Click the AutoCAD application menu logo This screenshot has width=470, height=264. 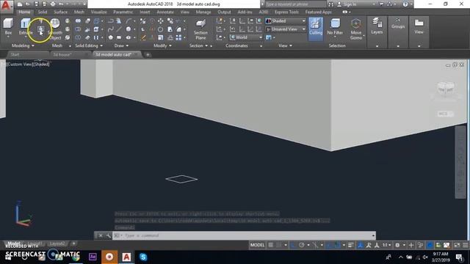pyautogui.click(x=6, y=6)
